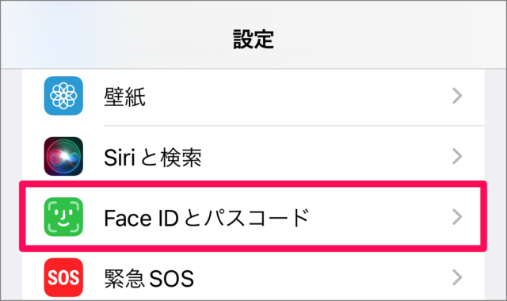Select the 壁紙 text label
Viewport: 507px width, 301px height.
[x=125, y=97]
